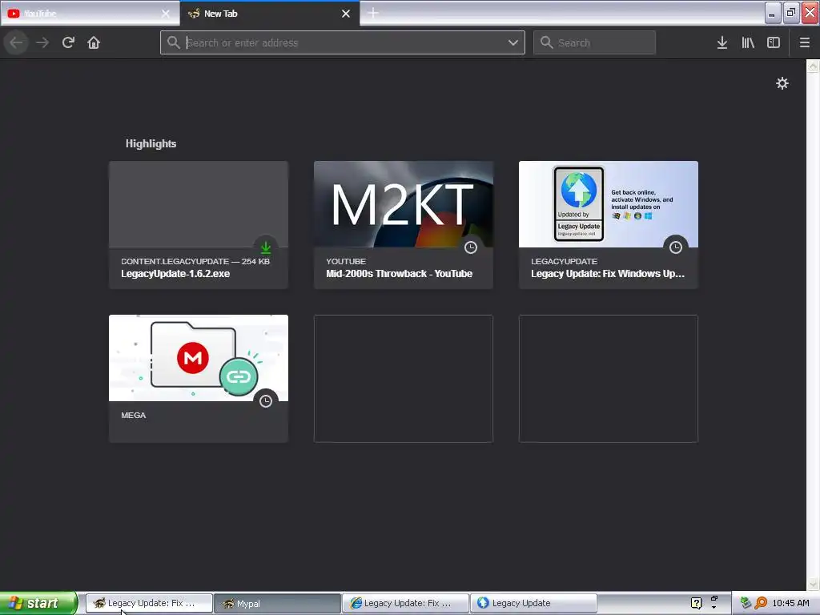Switch to Legacy Update installer taskbar button
Image resolution: width=820 pixels, height=615 pixels.
[x=533, y=603]
